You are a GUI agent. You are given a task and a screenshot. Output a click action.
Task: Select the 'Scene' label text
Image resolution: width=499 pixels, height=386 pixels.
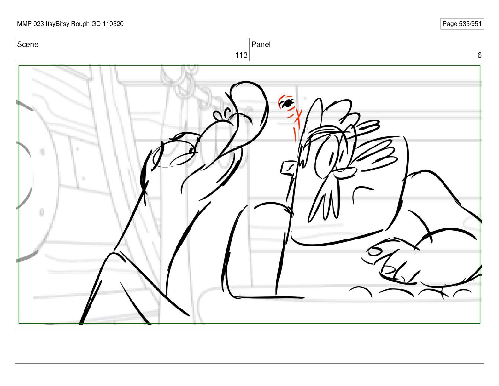pyautogui.click(x=28, y=44)
